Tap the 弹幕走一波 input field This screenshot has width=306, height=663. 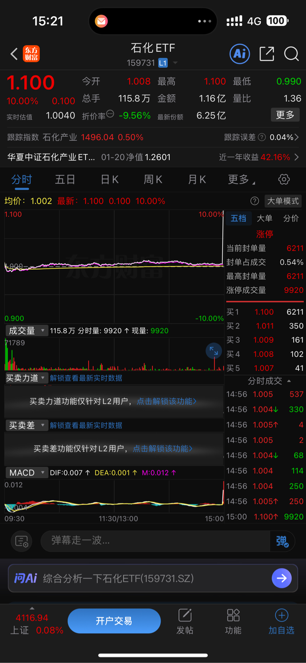pyautogui.click(x=156, y=541)
